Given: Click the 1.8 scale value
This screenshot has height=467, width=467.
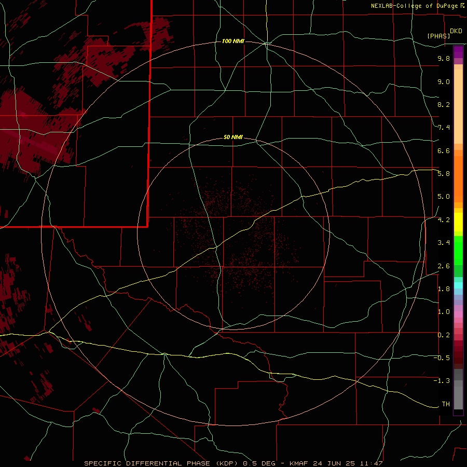Looking at the screenshot, I should click(444, 289).
